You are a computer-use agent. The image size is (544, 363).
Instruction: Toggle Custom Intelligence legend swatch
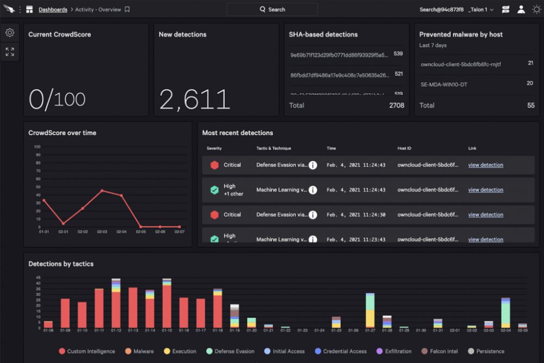[x=62, y=351]
